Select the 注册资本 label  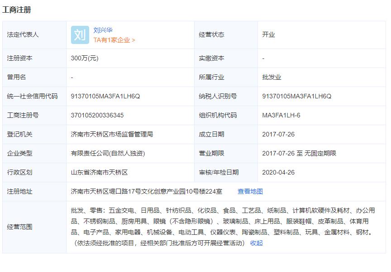pos(20,58)
